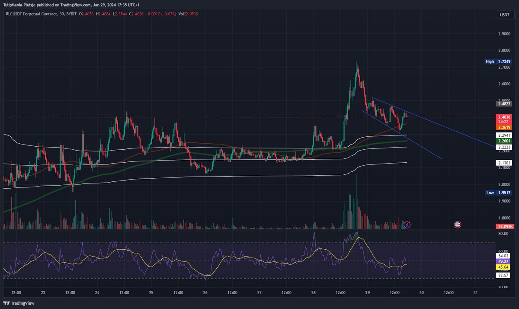Viewport: 519px width, 309px height.
Task: Click the 2.6000 price scale tick
Action: [504, 84]
